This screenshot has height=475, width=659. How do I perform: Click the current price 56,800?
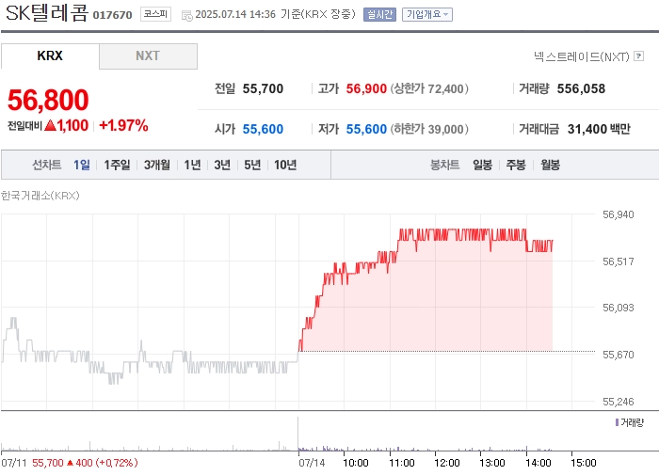point(48,101)
